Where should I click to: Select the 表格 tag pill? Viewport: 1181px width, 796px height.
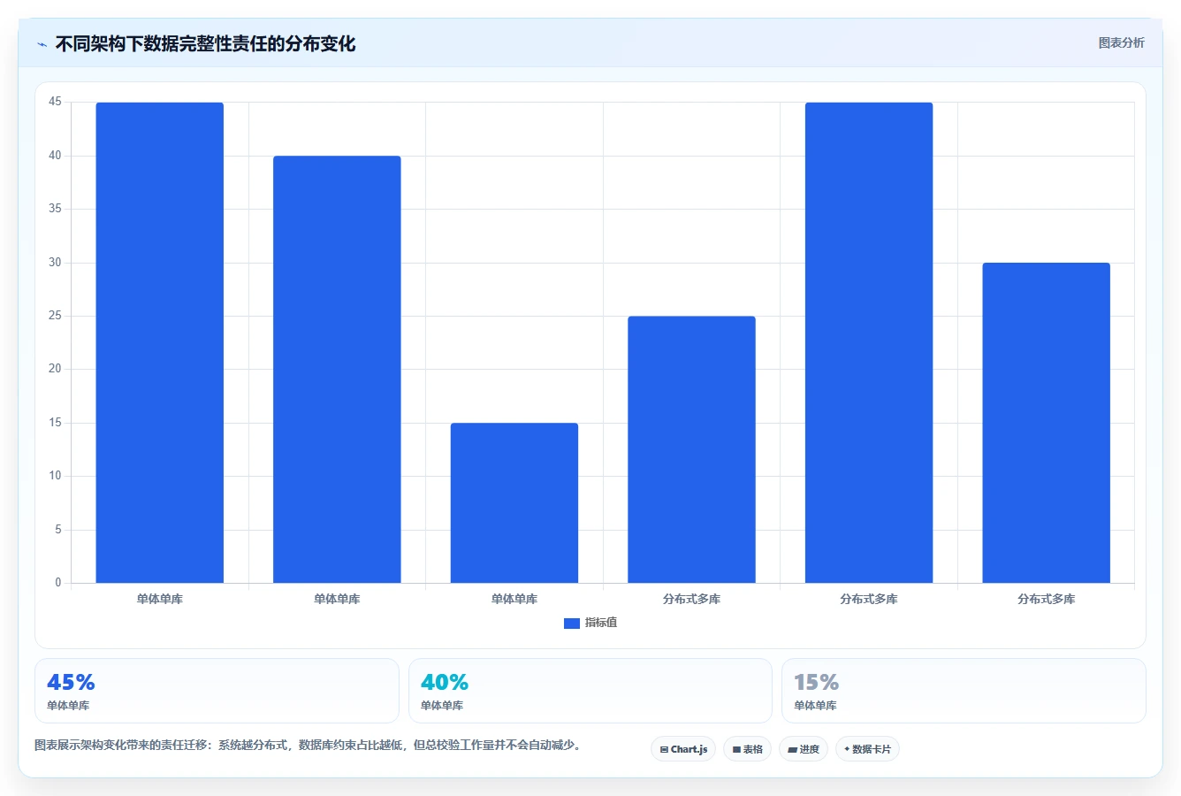[x=747, y=749]
